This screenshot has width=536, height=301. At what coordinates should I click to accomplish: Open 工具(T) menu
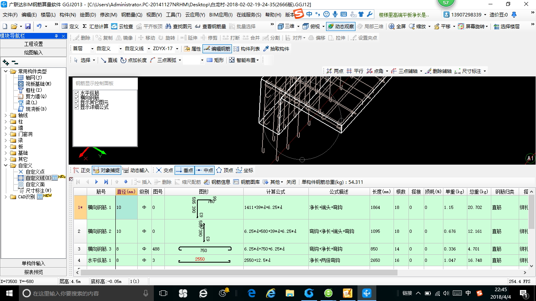tap(173, 15)
